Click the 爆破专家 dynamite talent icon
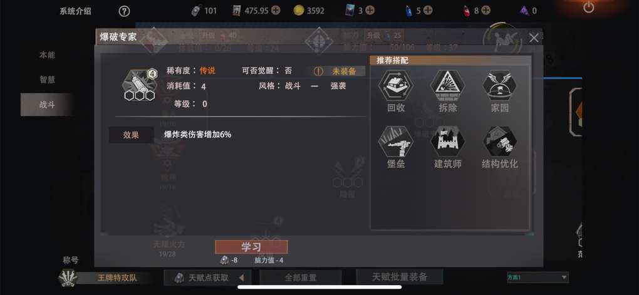The height and width of the screenshot is (295, 639). tap(139, 85)
